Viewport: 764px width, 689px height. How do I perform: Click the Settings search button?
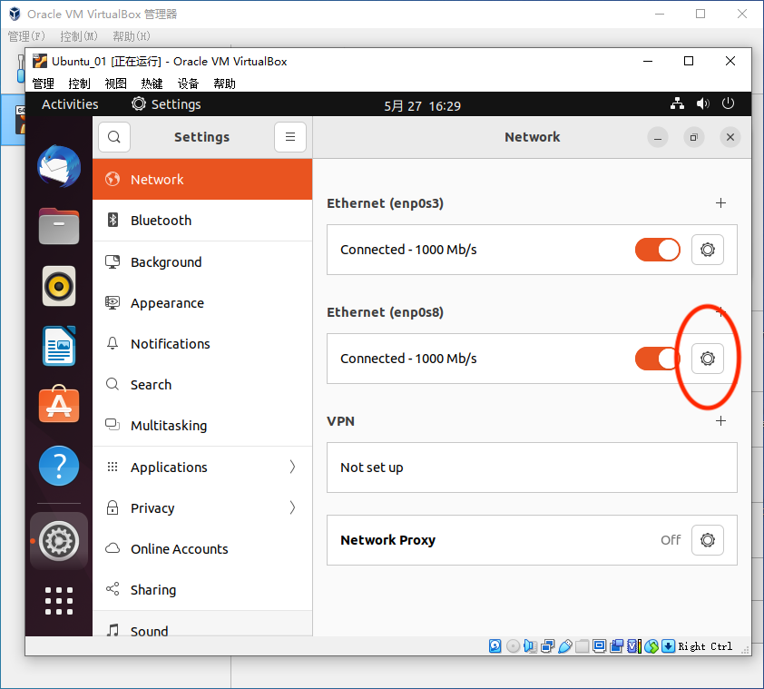(114, 137)
